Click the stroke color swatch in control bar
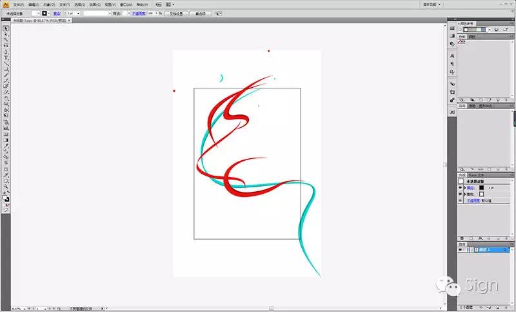Screen dimensions: 516x312 (x=45, y=13)
